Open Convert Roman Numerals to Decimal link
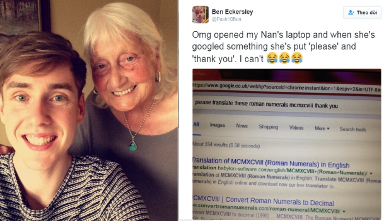The height and width of the screenshot is (221, 383). coord(263,201)
